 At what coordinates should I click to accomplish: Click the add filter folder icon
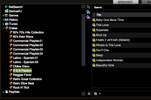pyautogui.click(x=88, y=12)
